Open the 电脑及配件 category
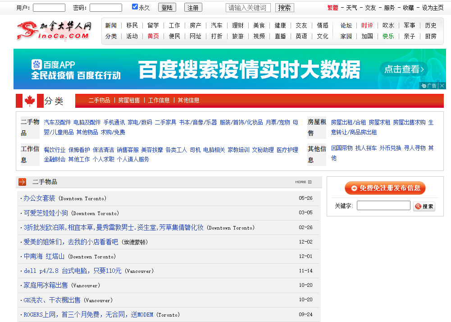Viewport: 451px width, 322px height. pyautogui.click(x=87, y=122)
